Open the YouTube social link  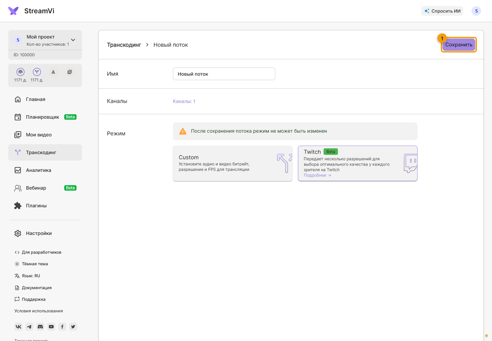coord(51,327)
